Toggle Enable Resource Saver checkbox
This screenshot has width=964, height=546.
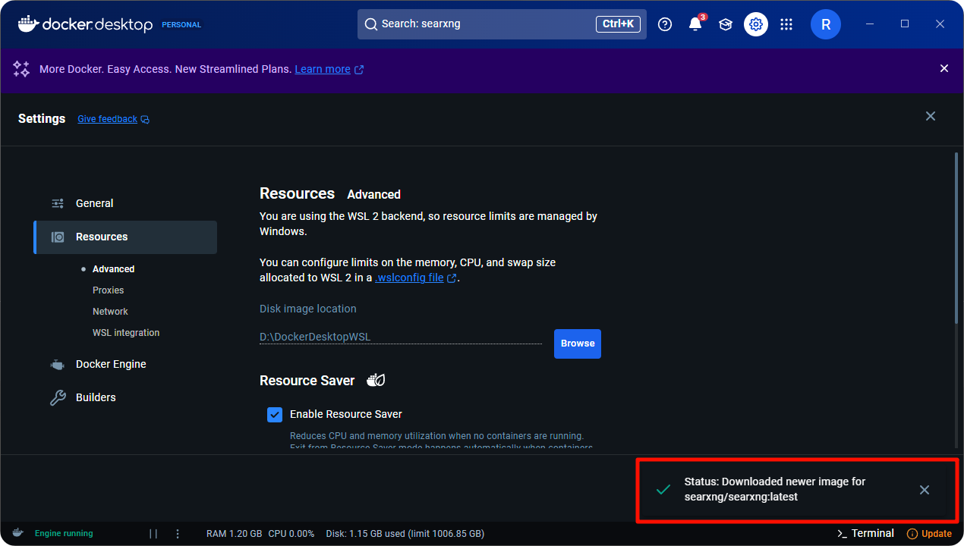pos(275,415)
